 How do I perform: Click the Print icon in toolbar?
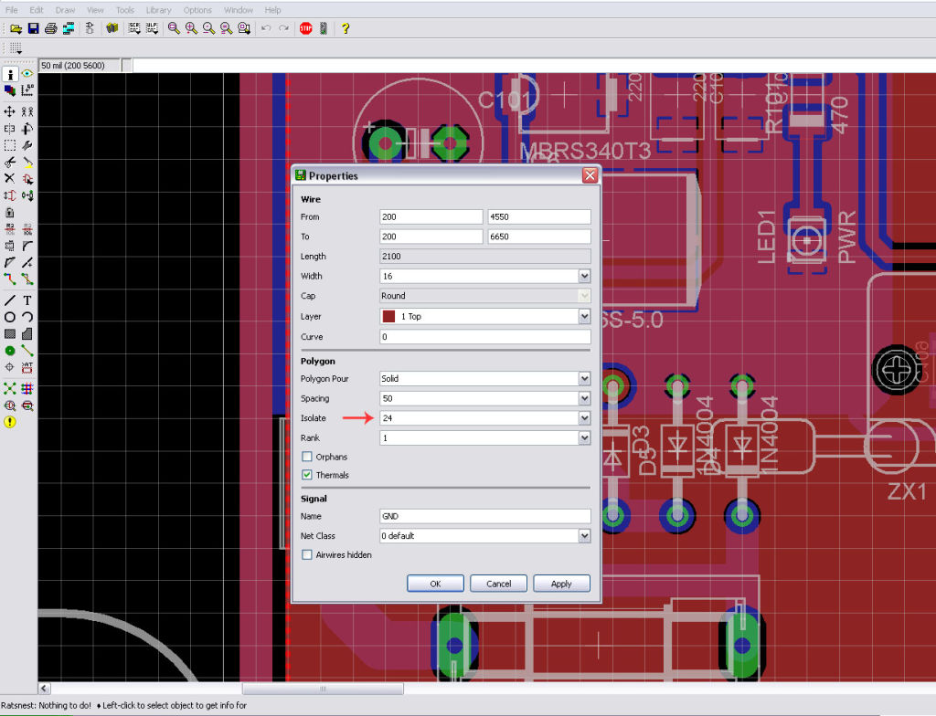point(51,28)
